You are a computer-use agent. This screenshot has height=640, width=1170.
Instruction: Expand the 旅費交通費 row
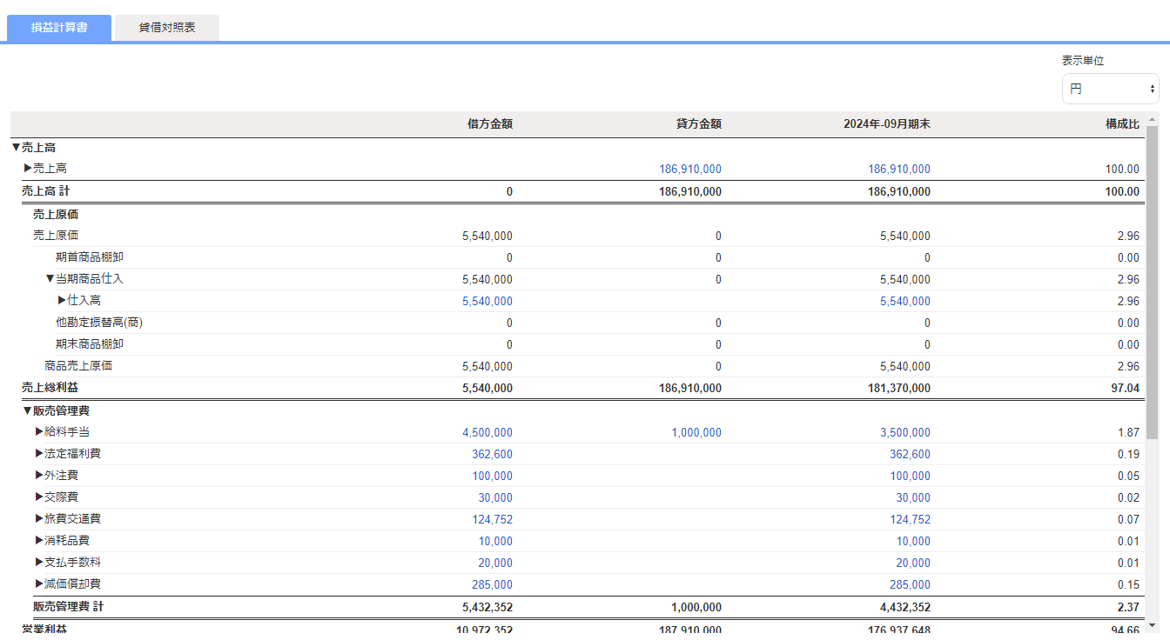pos(39,518)
